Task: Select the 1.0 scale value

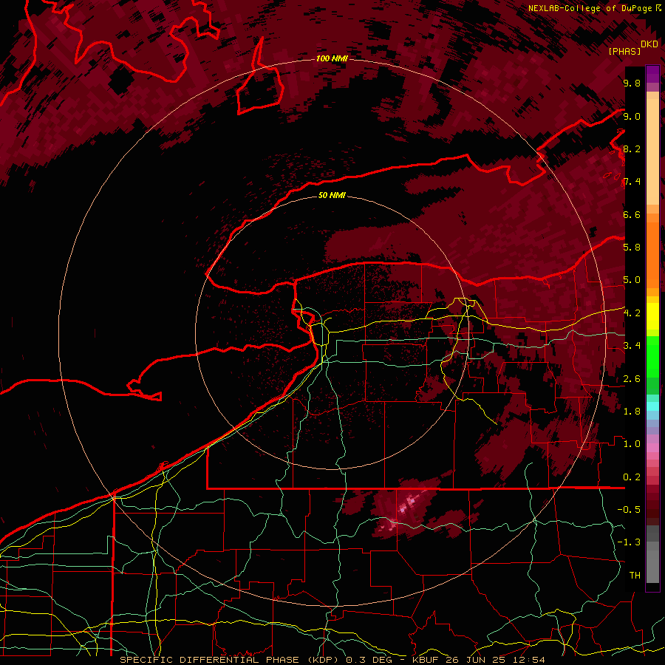Action: pos(632,443)
